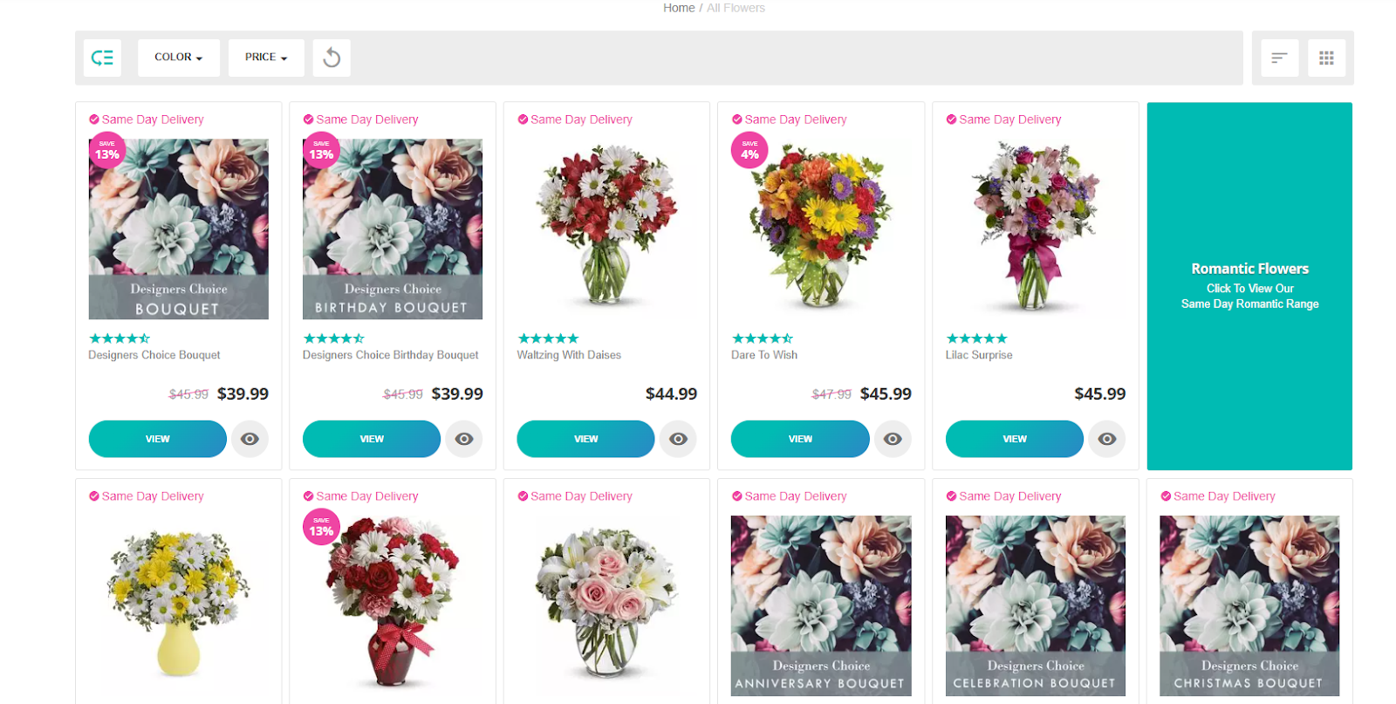
Task: Quick view eye for Lilac Surprise
Action: pyautogui.click(x=1107, y=439)
